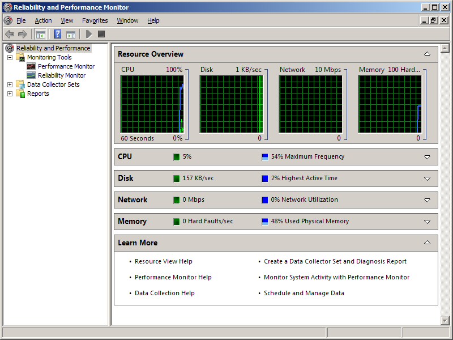Image resolution: width=453 pixels, height=340 pixels.
Task: Click the Reliability Monitor icon
Action: [31, 75]
